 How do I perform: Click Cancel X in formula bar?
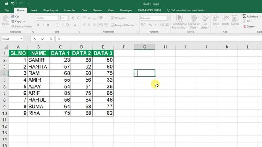coord(34,39)
